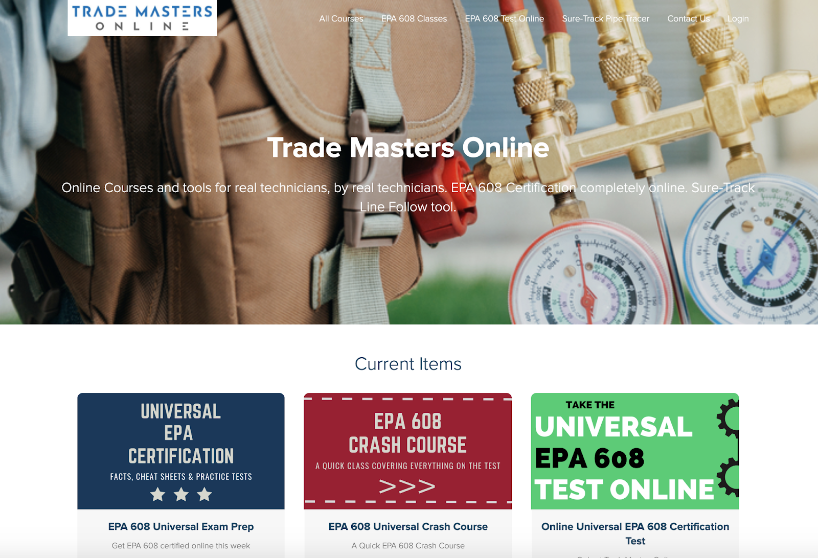Click the EPA 608 Universal Exam Prep title
This screenshot has height=558, width=818.
[x=181, y=526]
